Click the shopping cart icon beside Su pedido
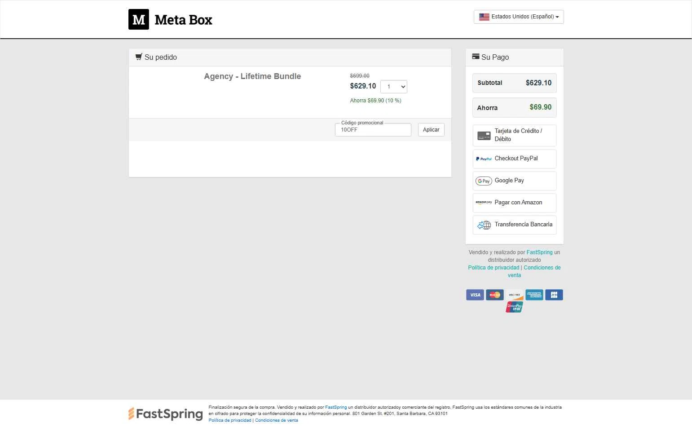Image resolution: width=692 pixels, height=428 pixels. click(139, 57)
